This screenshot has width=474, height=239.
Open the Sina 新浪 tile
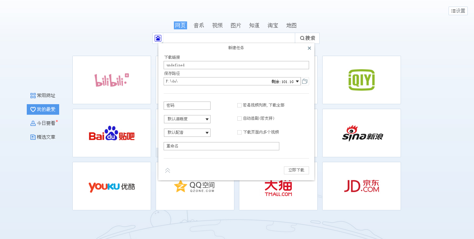click(x=361, y=133)
